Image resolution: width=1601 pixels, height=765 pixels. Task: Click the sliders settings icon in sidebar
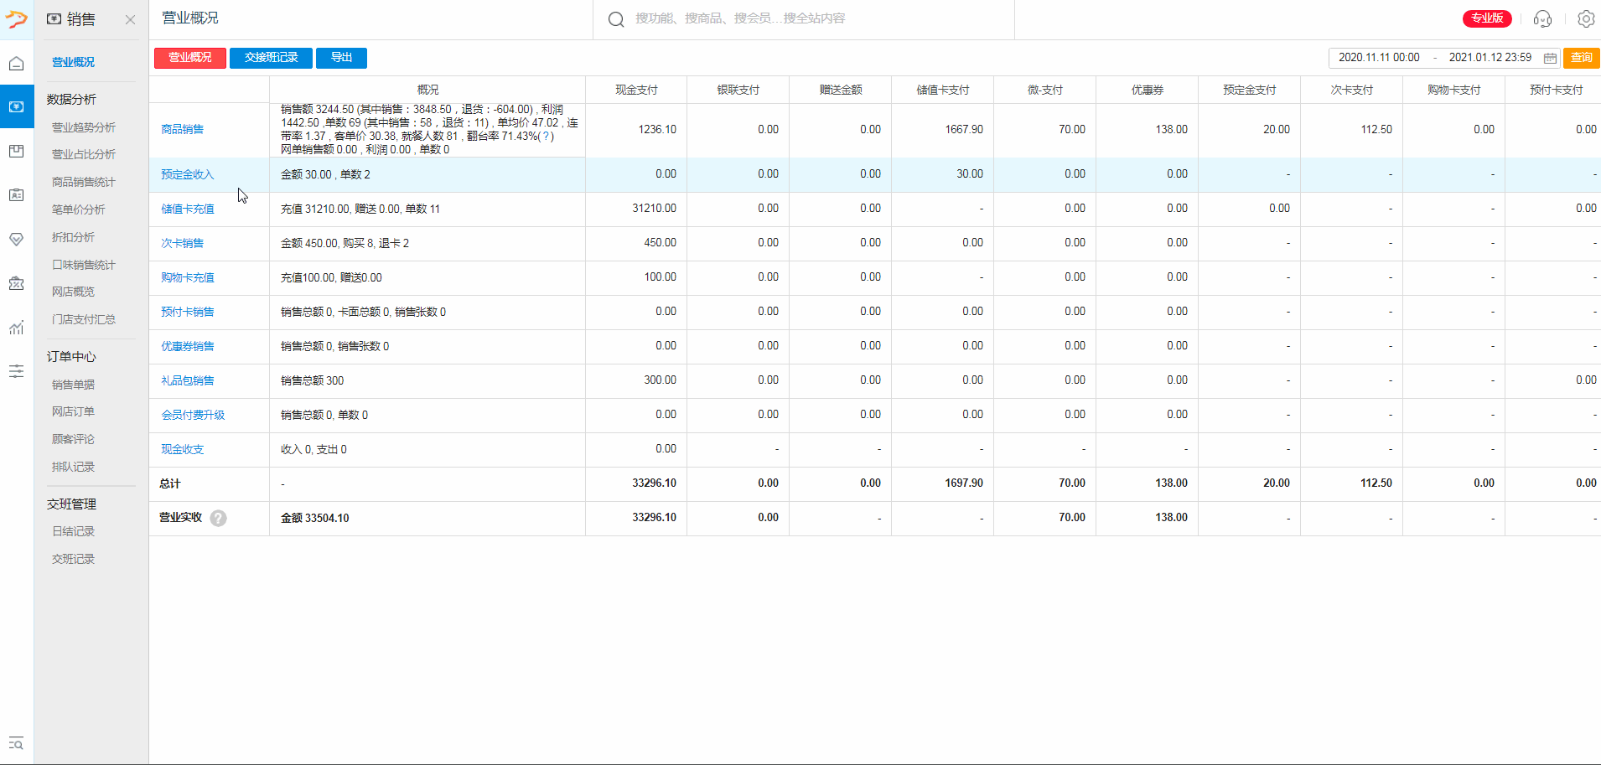(x=16, y=371)
